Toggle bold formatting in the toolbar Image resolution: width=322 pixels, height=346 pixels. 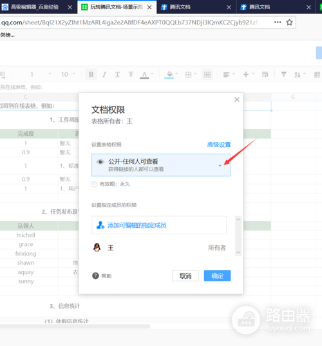pyautogui.click(x=91, y=74)
